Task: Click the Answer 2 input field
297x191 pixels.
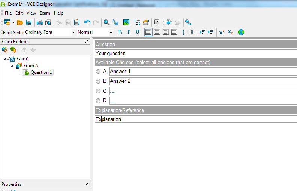Action: click(x=203, y=81)
